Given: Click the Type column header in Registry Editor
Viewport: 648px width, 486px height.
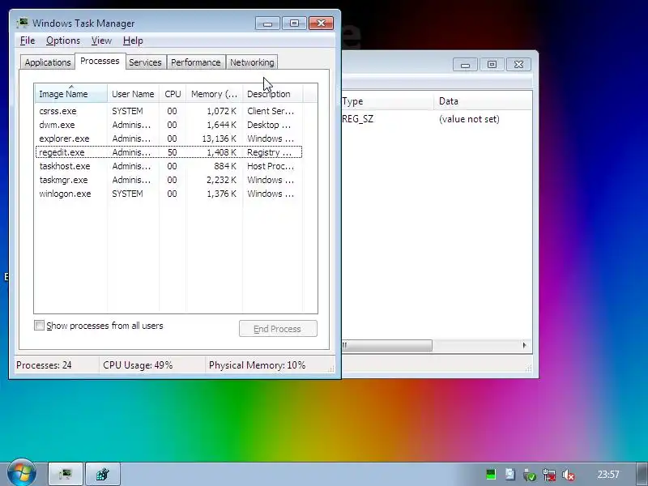Looking at the screenshot, I should click(x=388, y=101).
